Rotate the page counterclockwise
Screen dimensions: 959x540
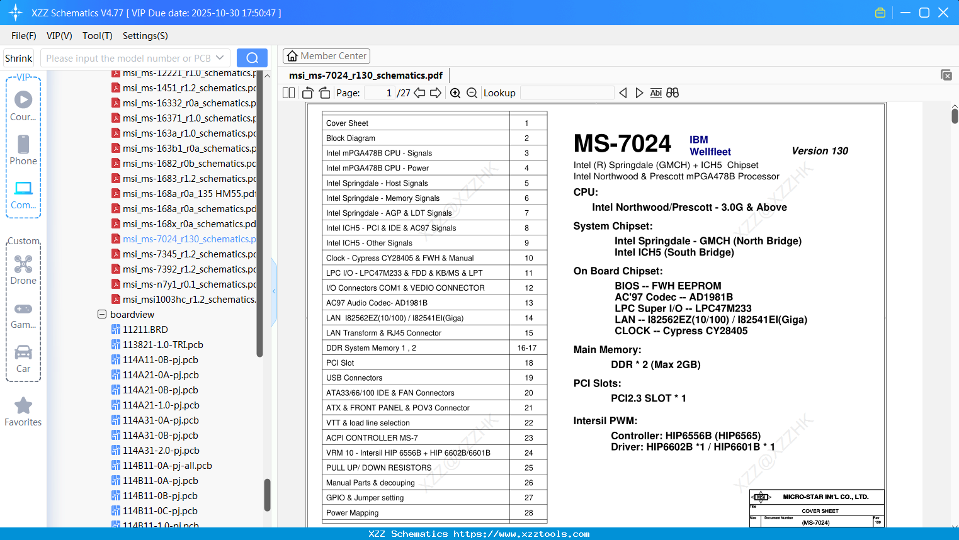[308, 93]
